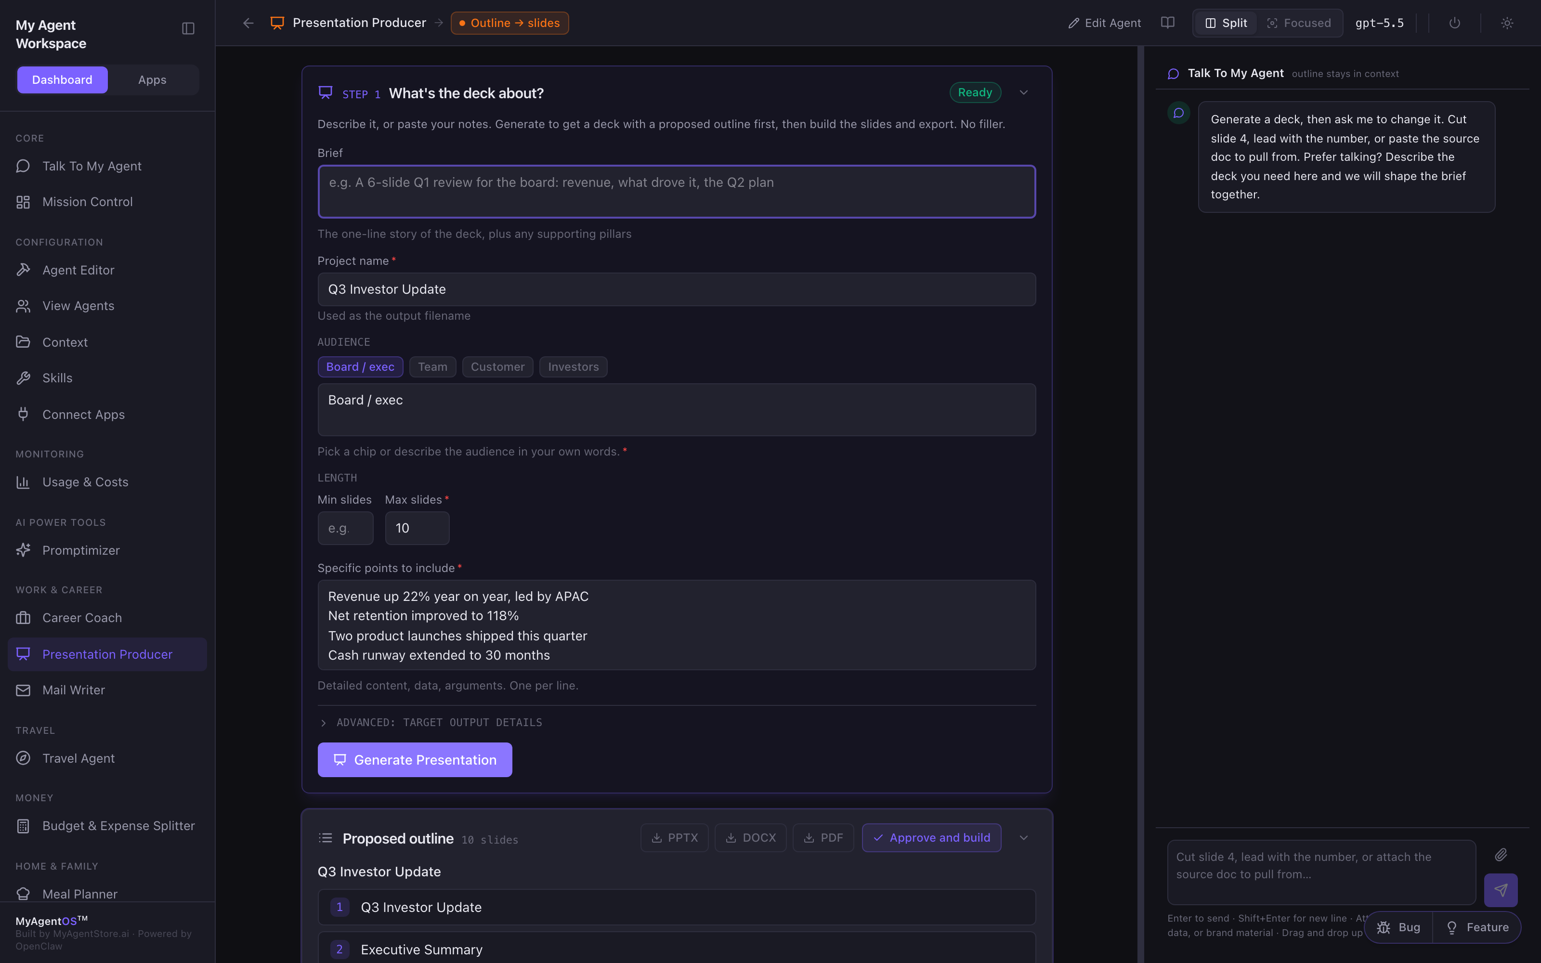This screenshot has height=963, width=1541.
Task: Open the documentation book icon
Action: point(1167,23)
